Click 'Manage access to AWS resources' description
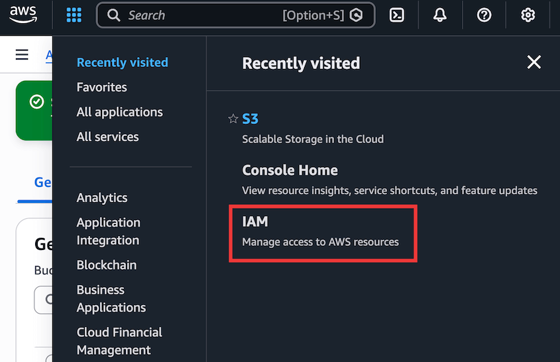The height and width of the screenshot is (362, 560). (x=320, y=242)
